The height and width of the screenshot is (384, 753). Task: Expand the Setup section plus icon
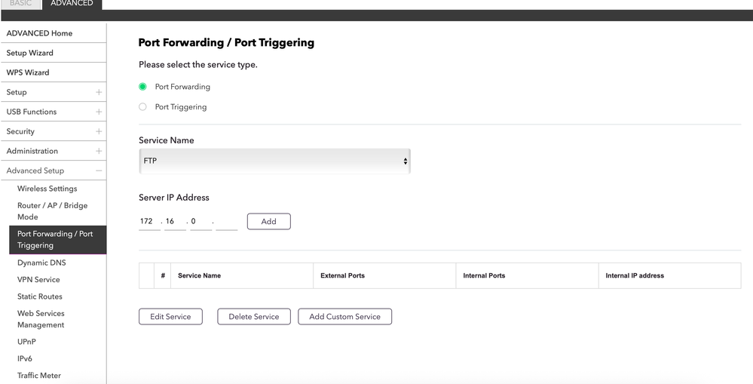coord(99,92)
